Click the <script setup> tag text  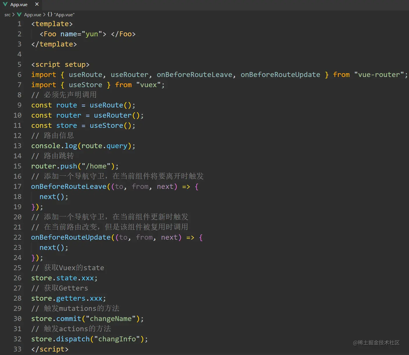click(60, 64)
